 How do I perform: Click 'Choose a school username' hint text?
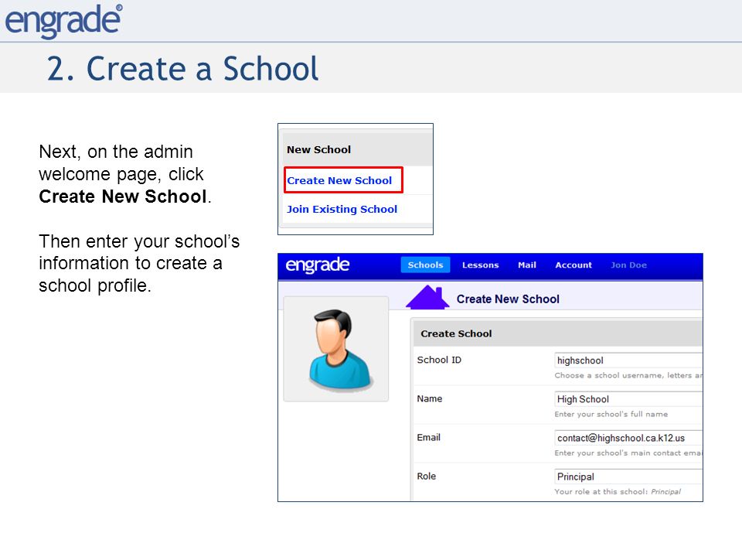[x=628, y=376]
